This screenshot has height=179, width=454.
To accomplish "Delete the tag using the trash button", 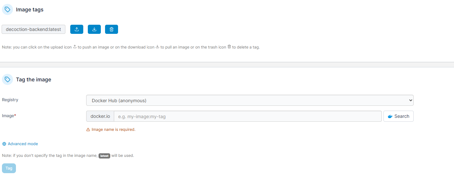I will (x=112, y=29).
